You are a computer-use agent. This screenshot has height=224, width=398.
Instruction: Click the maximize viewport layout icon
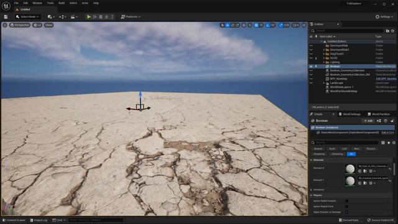[x=304, y=25]
